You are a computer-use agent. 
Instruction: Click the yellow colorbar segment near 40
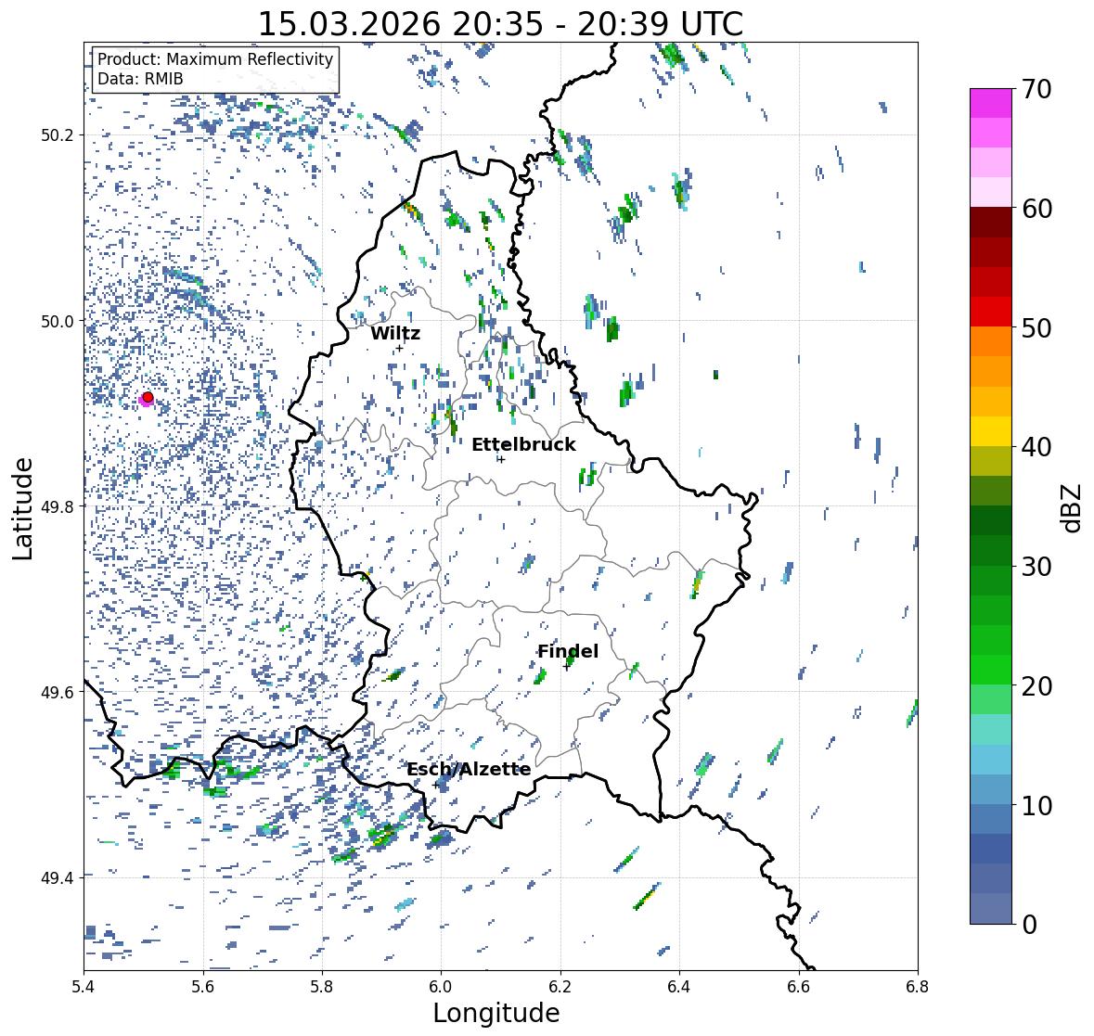click(x=991, y=431)
